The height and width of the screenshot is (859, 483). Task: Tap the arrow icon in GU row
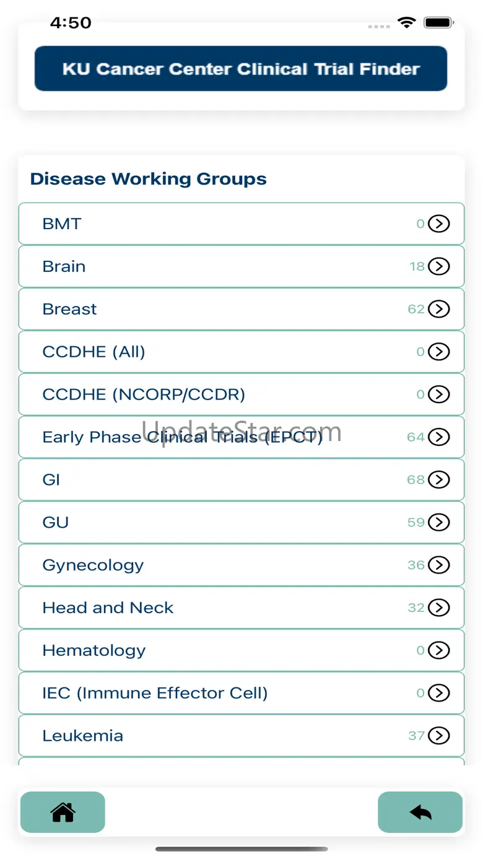pos(439,522)
